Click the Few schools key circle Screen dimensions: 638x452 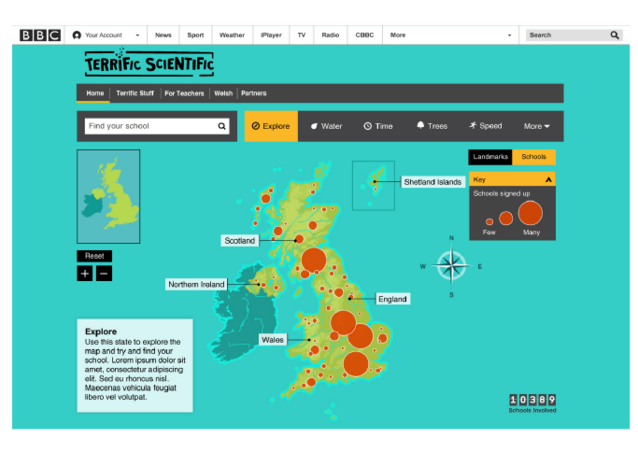click(489, 222)
